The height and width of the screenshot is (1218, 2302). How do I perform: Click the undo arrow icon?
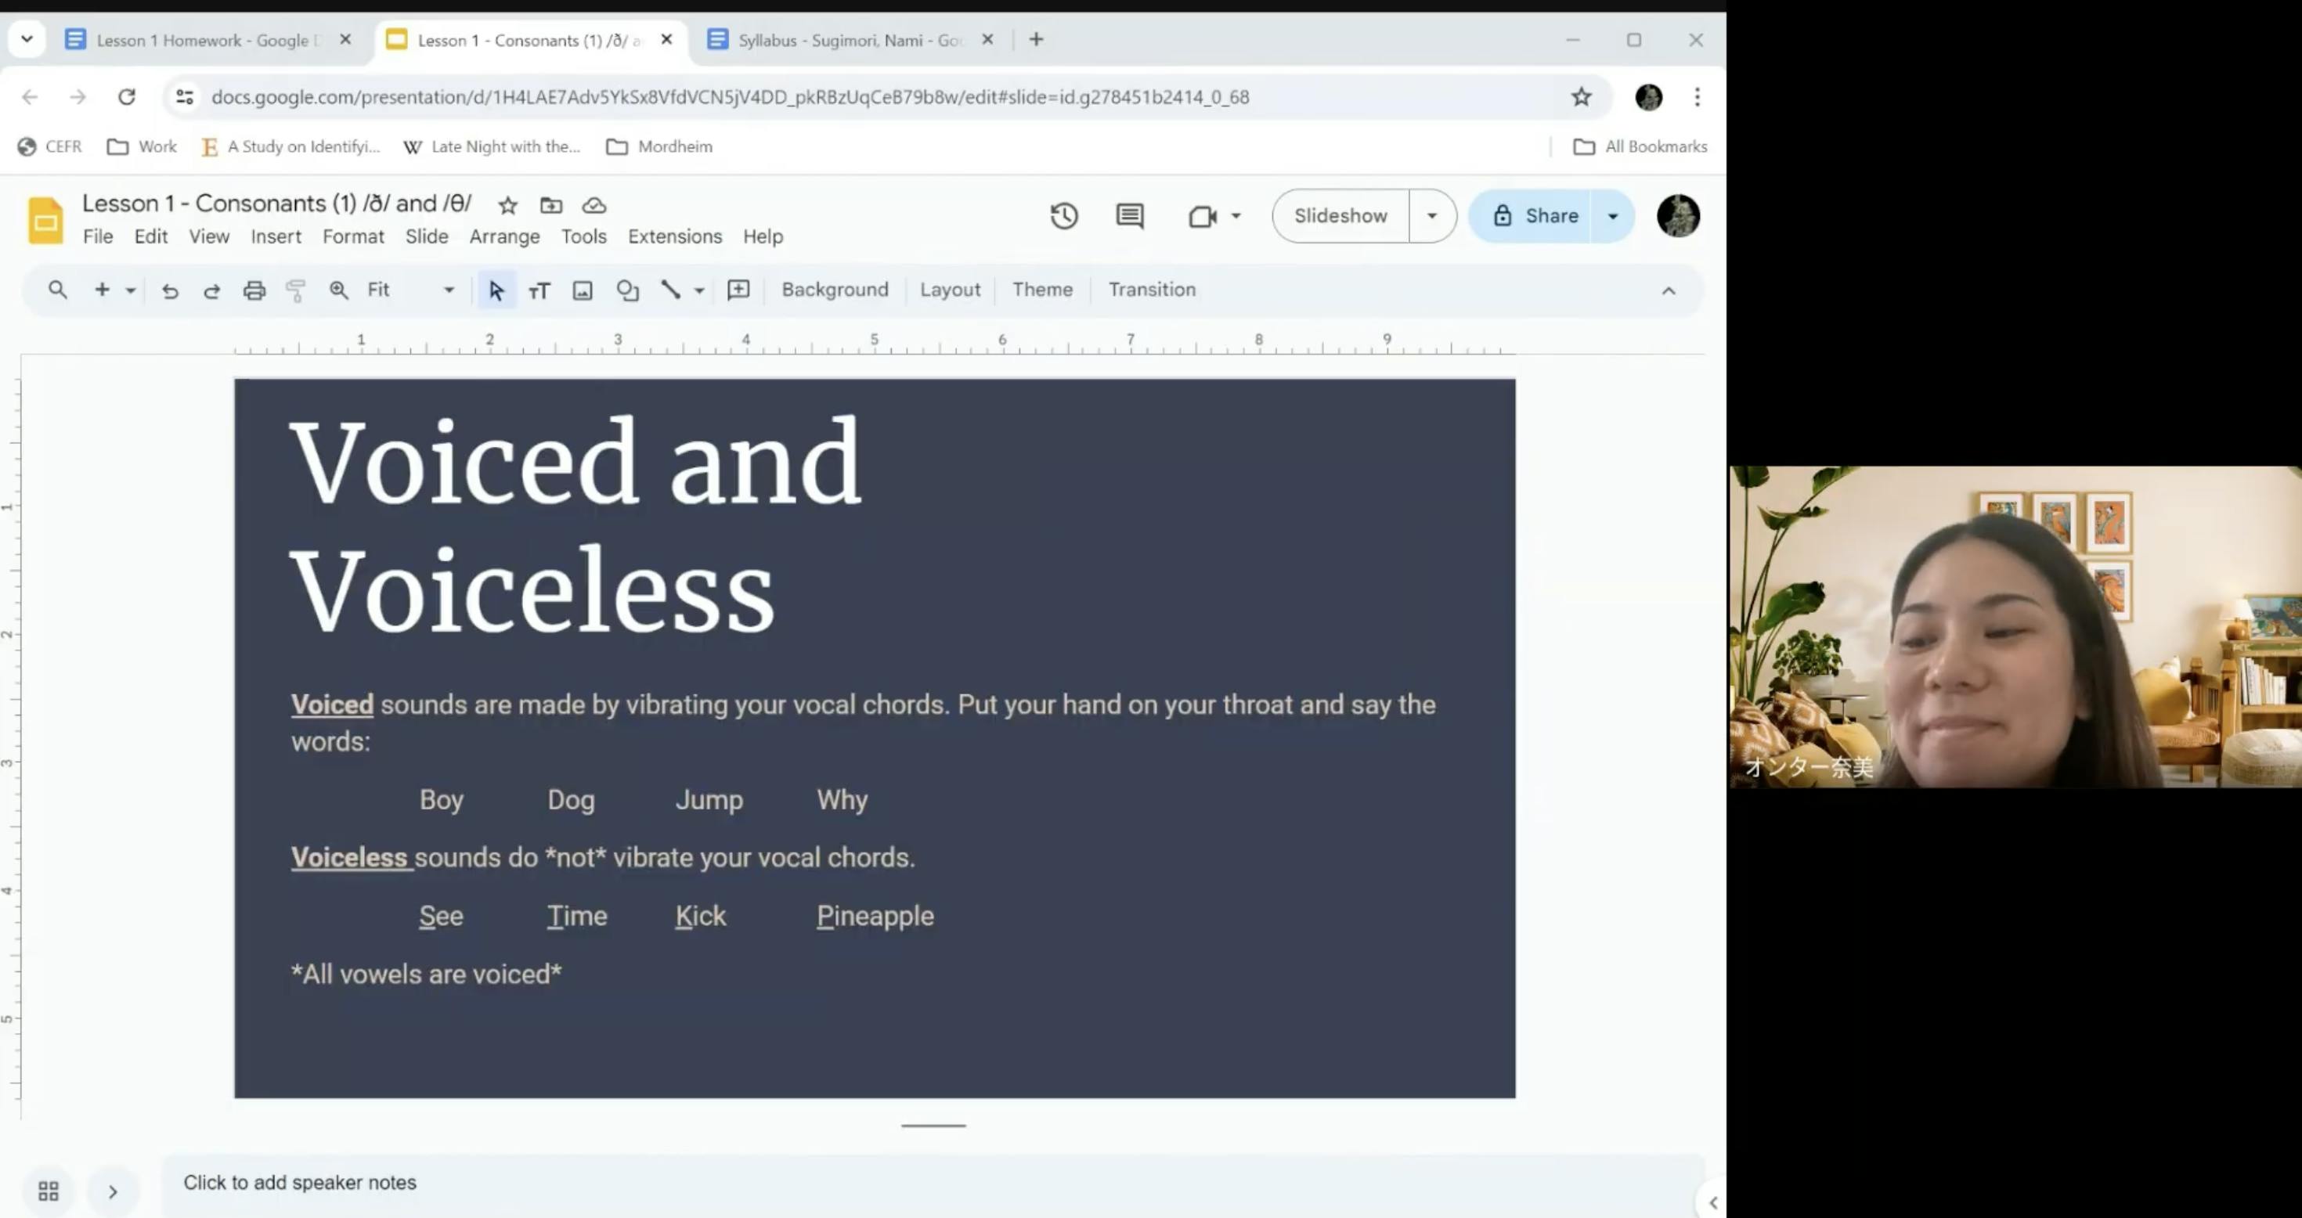coord(170,290)
